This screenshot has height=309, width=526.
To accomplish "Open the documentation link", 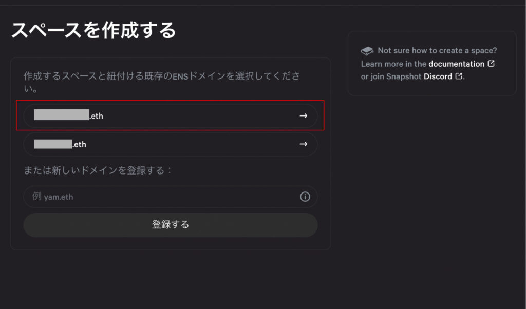I will click(456, 64).
